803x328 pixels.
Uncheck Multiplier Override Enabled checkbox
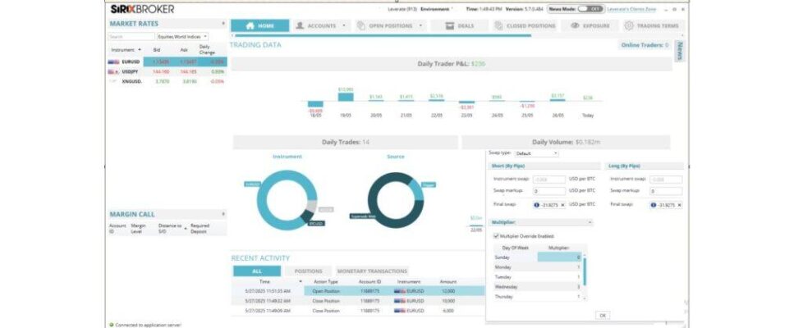pos(495,235)
